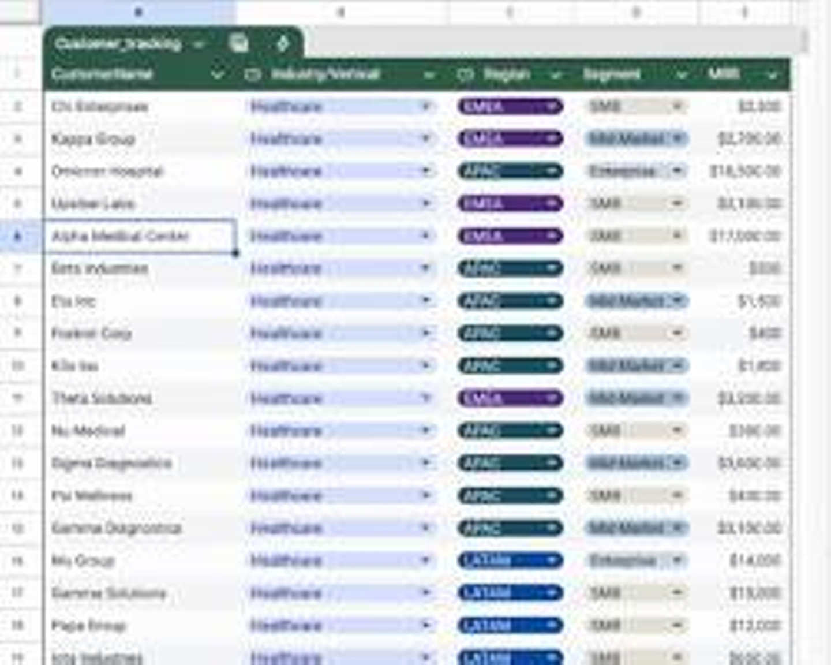The width and height of the screenshot is (831, 665).
Task: Select MRR value for Omicron Hospital
Action: pos(744,171)
